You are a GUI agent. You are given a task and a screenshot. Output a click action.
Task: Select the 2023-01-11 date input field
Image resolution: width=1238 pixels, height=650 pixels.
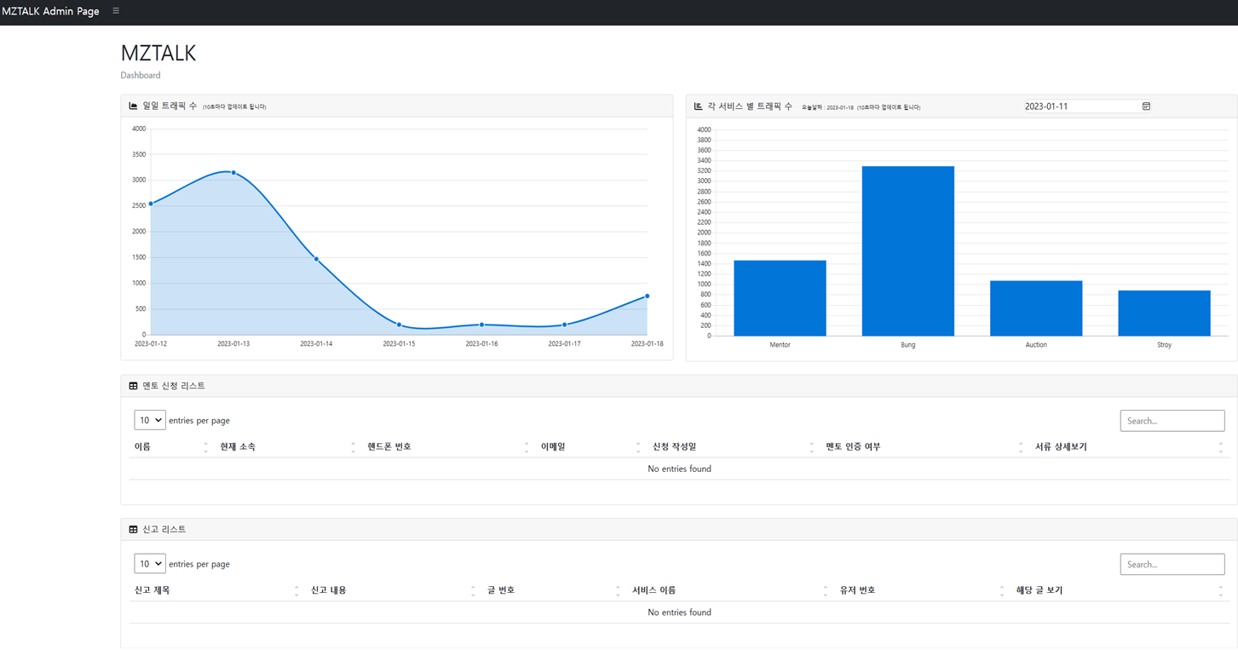(x=1088, y=106)
